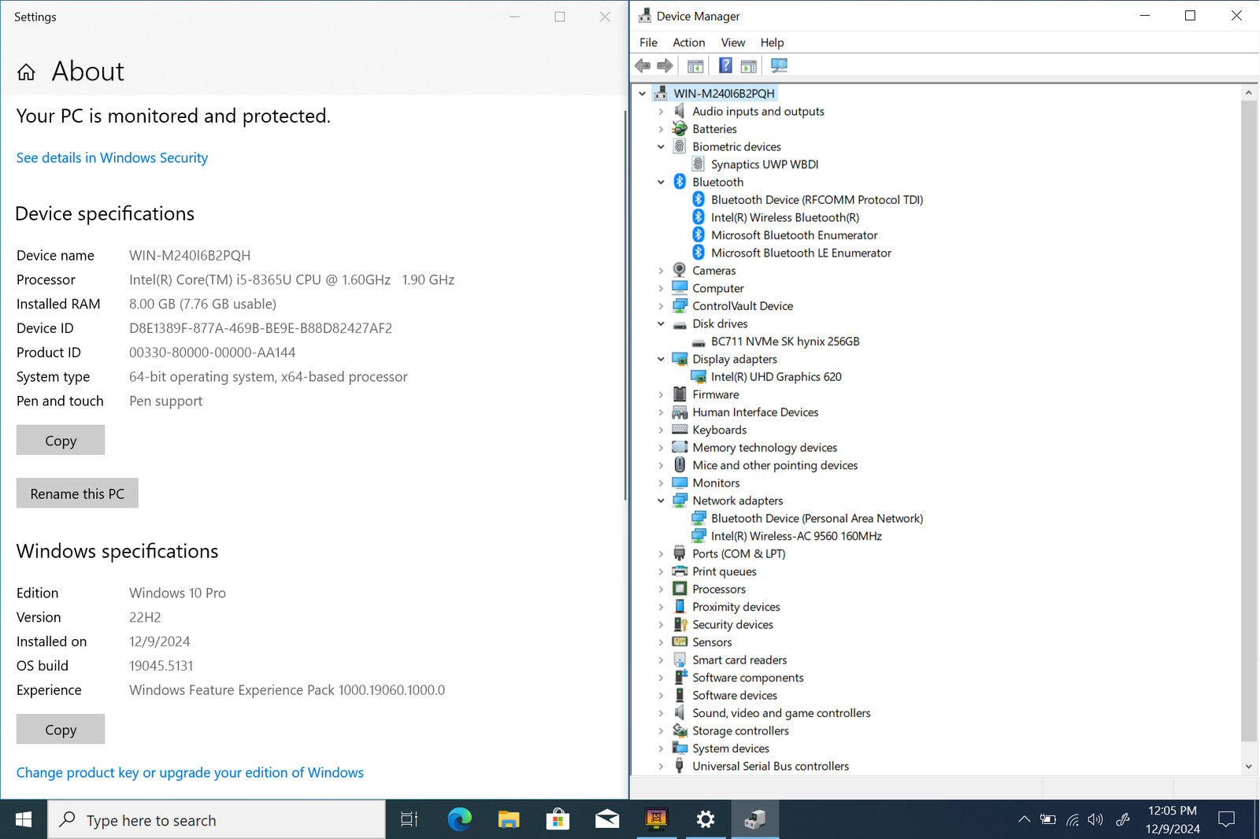Screen dimensions: 1260x839
Task: Click the Rename this PC button
Action: pos(77,493)
